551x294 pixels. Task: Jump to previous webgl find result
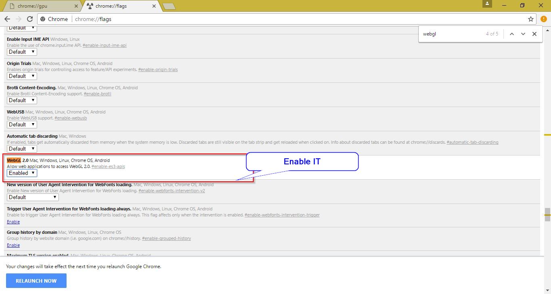click(x=512, y=34)
